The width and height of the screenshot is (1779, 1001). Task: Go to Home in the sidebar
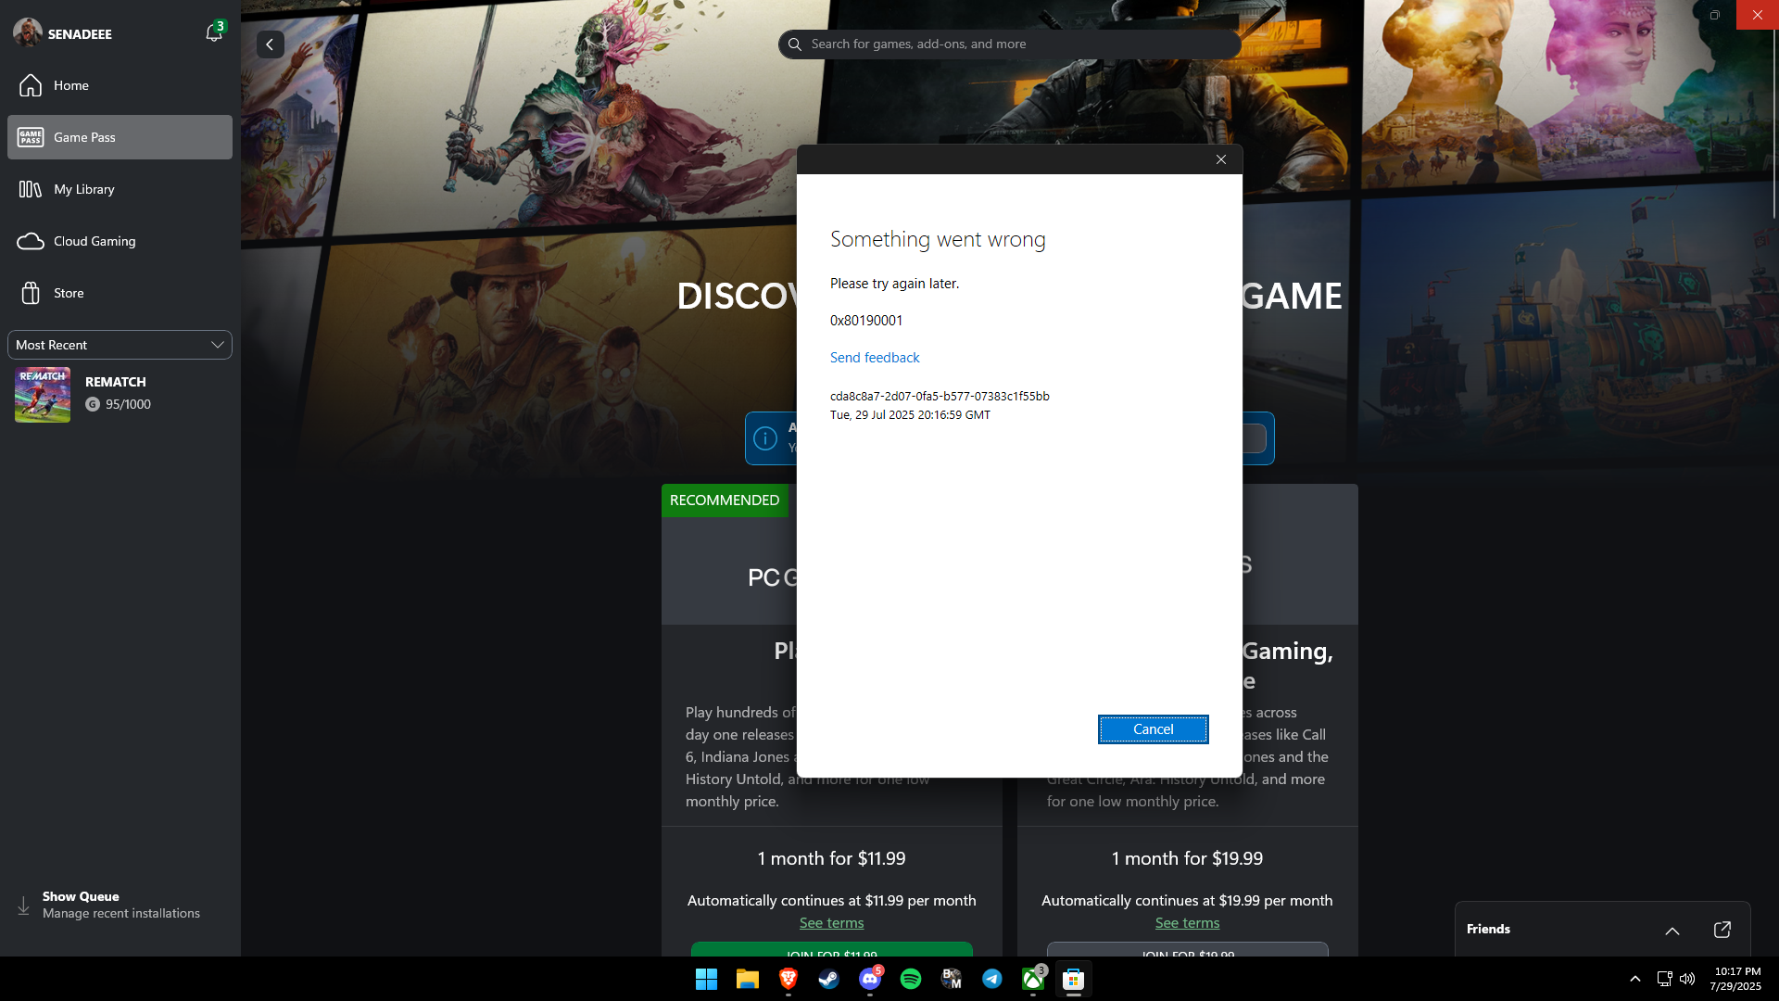click(x=120, y=85)
